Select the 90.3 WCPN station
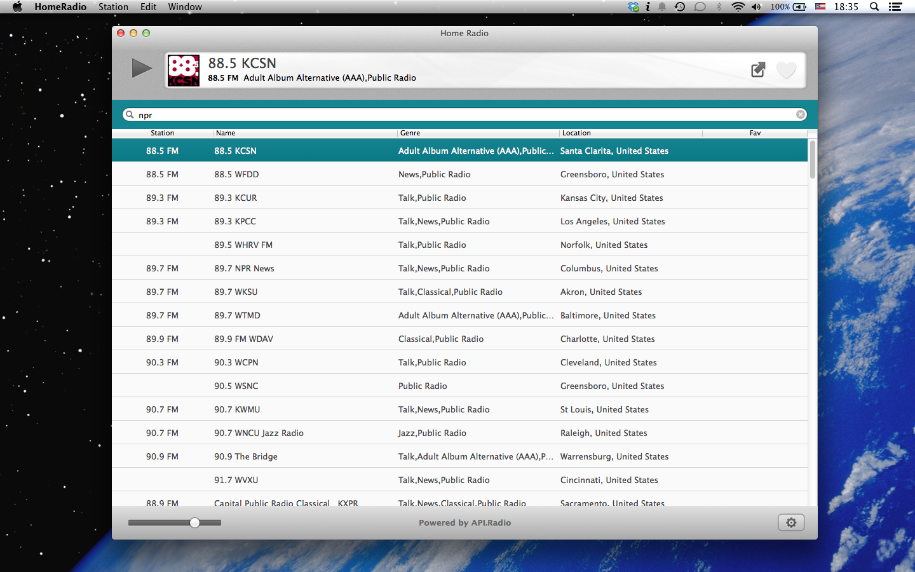 coord(459,362)
